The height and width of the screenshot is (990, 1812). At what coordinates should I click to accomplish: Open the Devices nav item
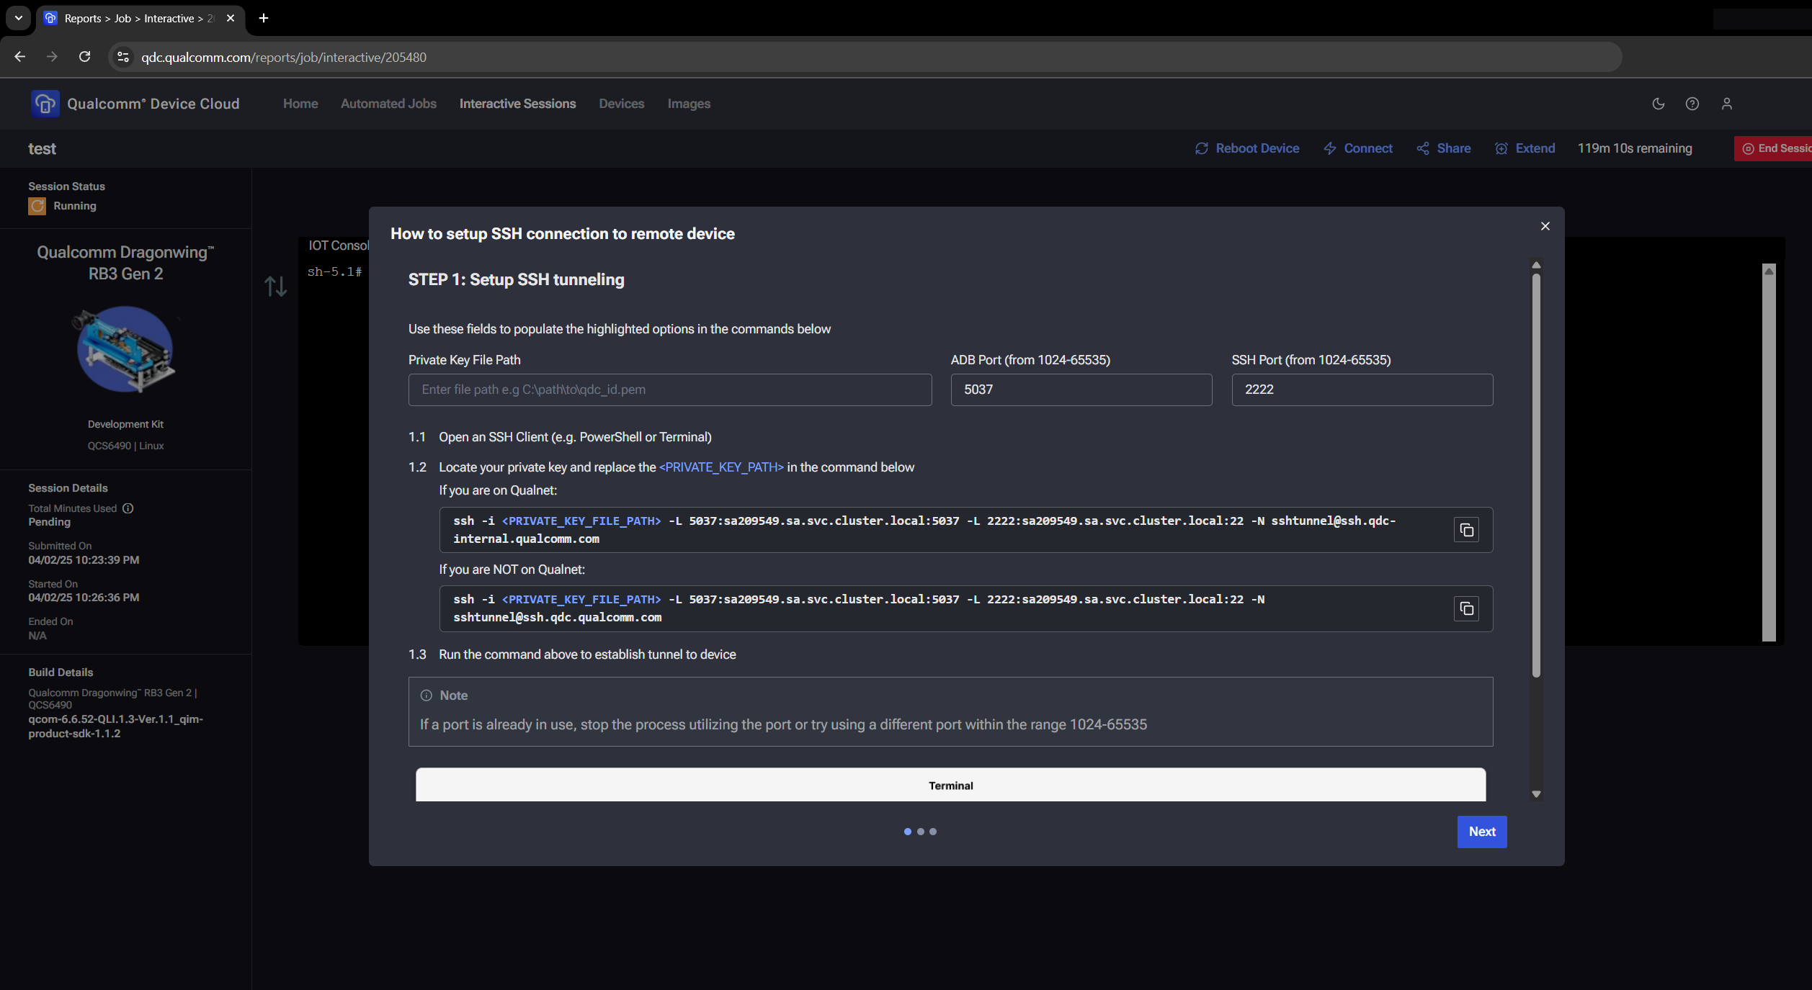click(x=621, y=104)
